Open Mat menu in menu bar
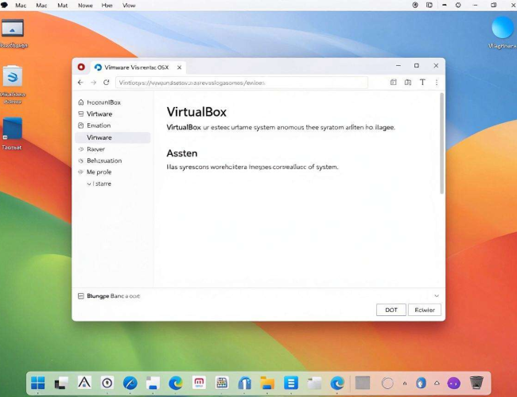Image resolution: width=517 pixels, height=397 pixels. [62, 6]
